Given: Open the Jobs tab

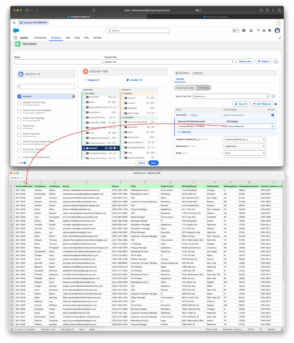Looking at the screenshot, I should pyautogui.click(x=68, y=38).
